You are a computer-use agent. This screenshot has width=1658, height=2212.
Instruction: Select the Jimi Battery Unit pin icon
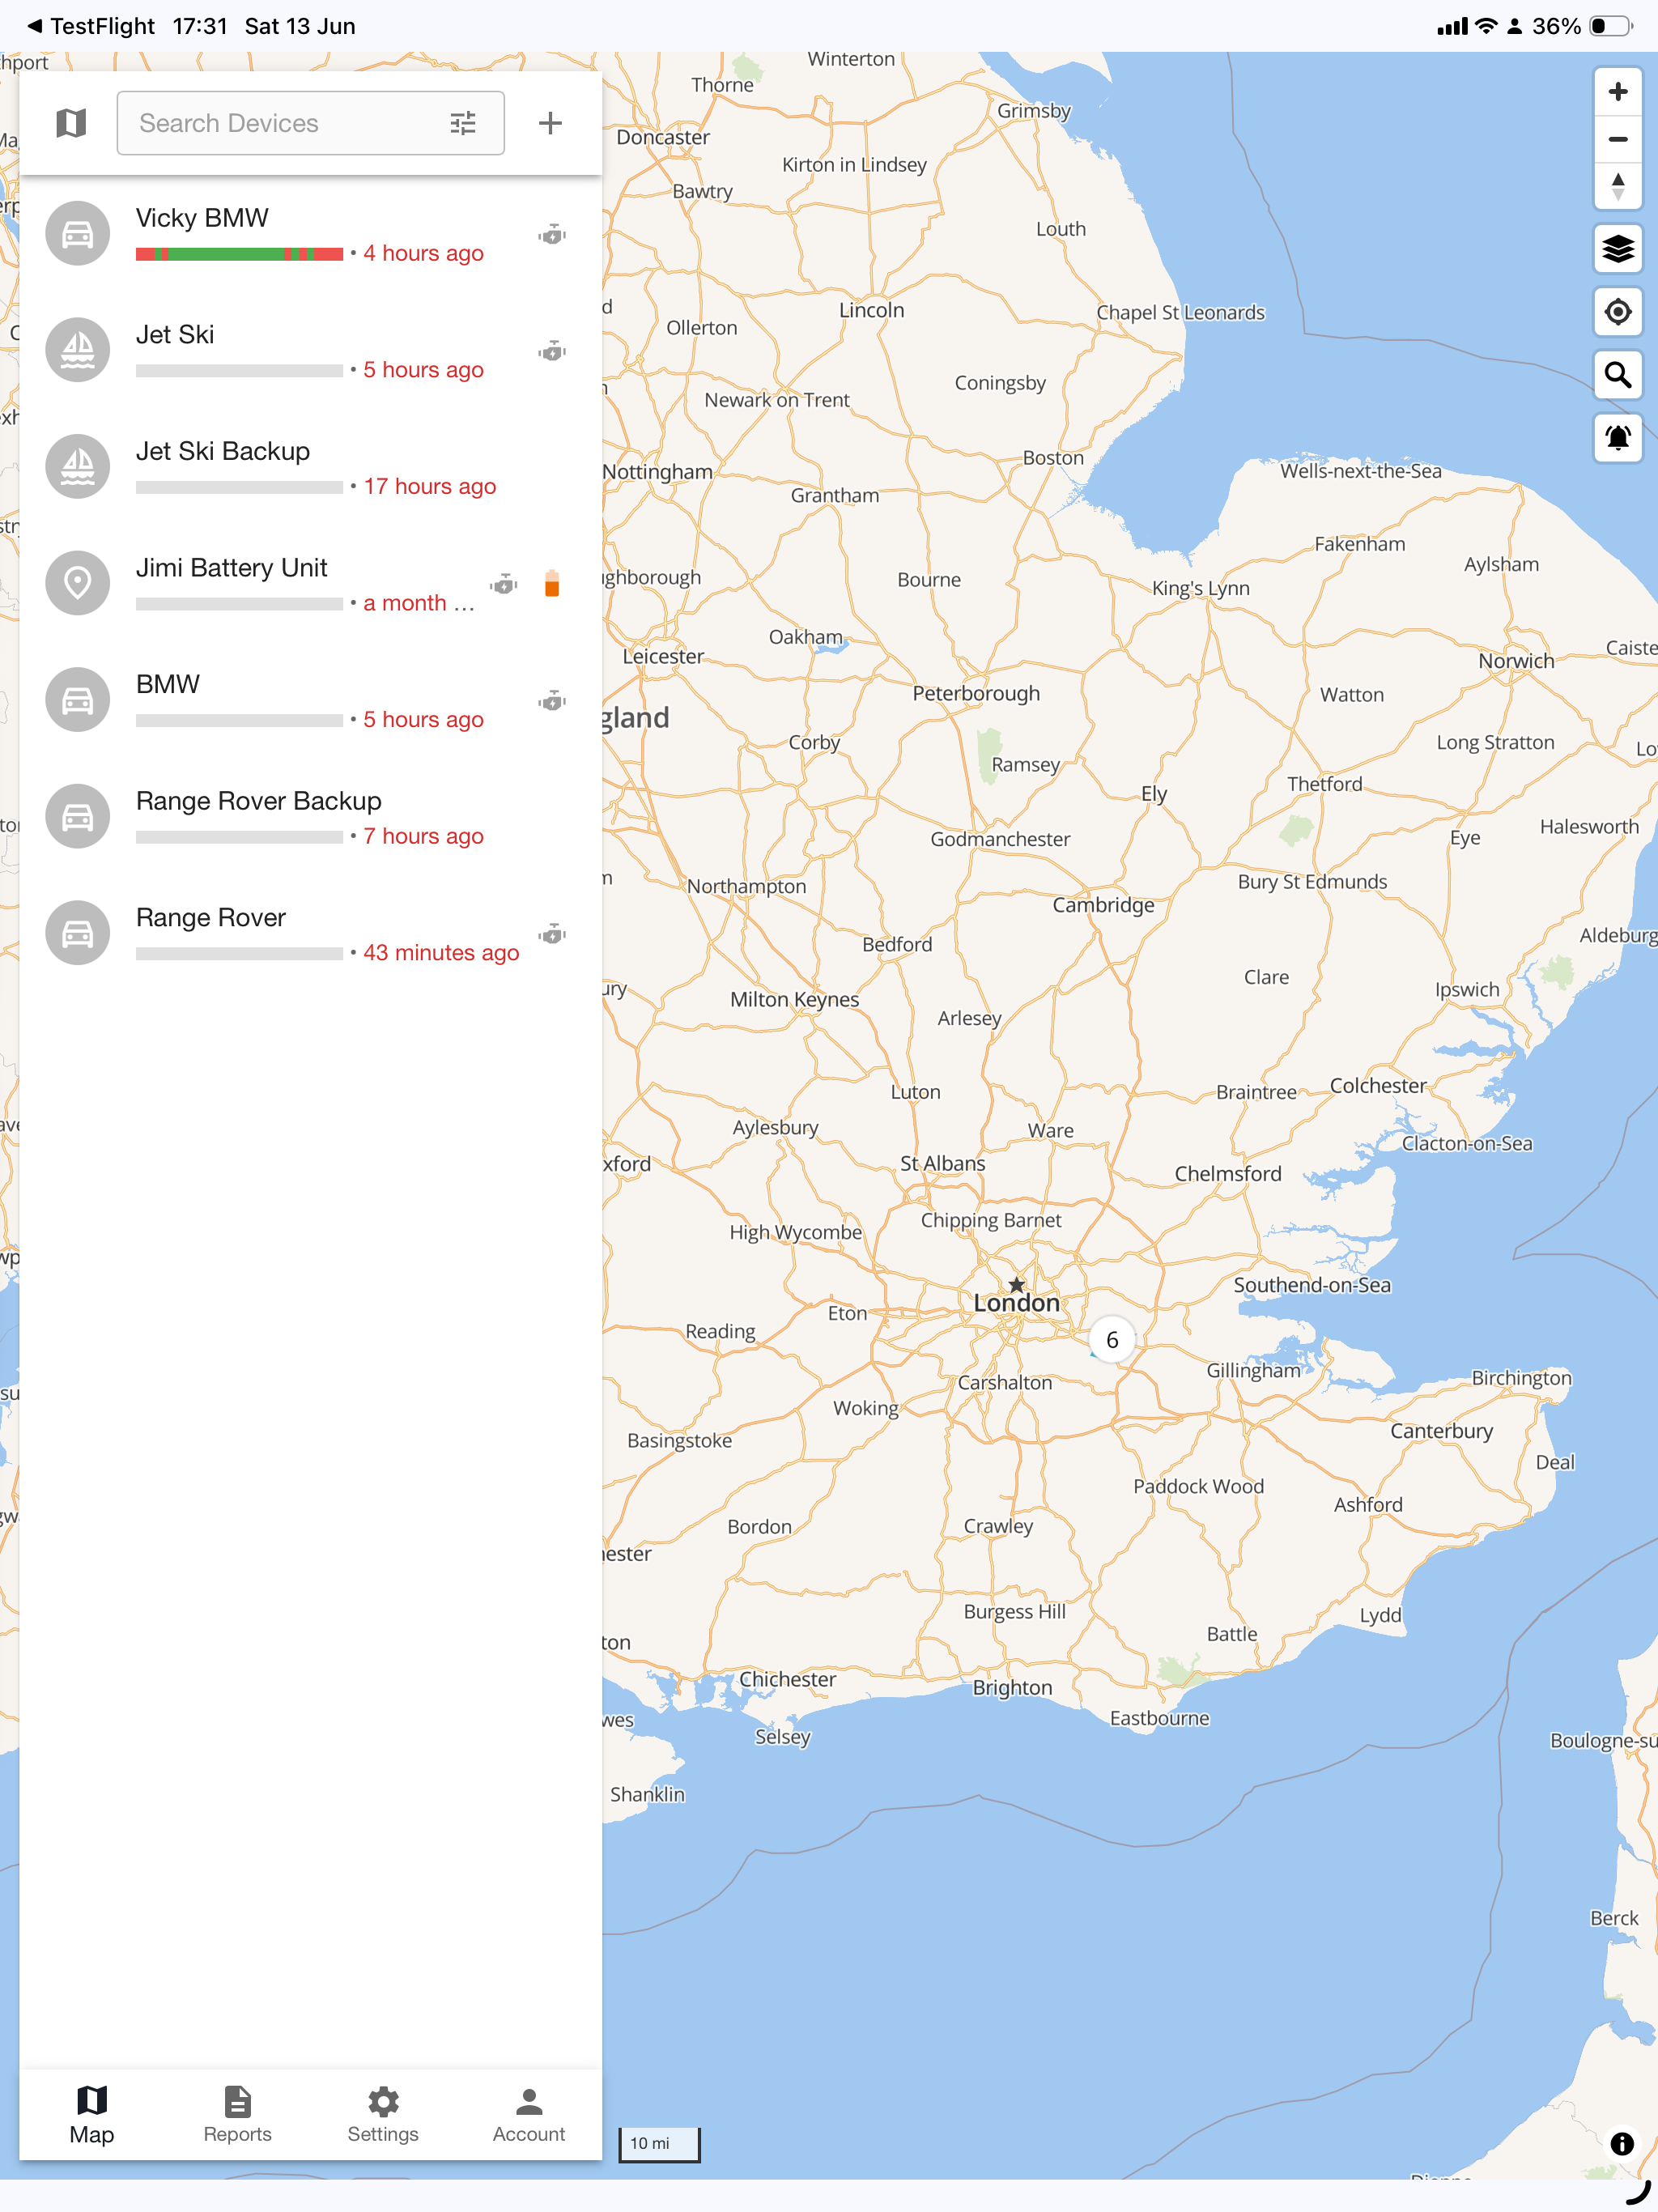click(78, 584)
